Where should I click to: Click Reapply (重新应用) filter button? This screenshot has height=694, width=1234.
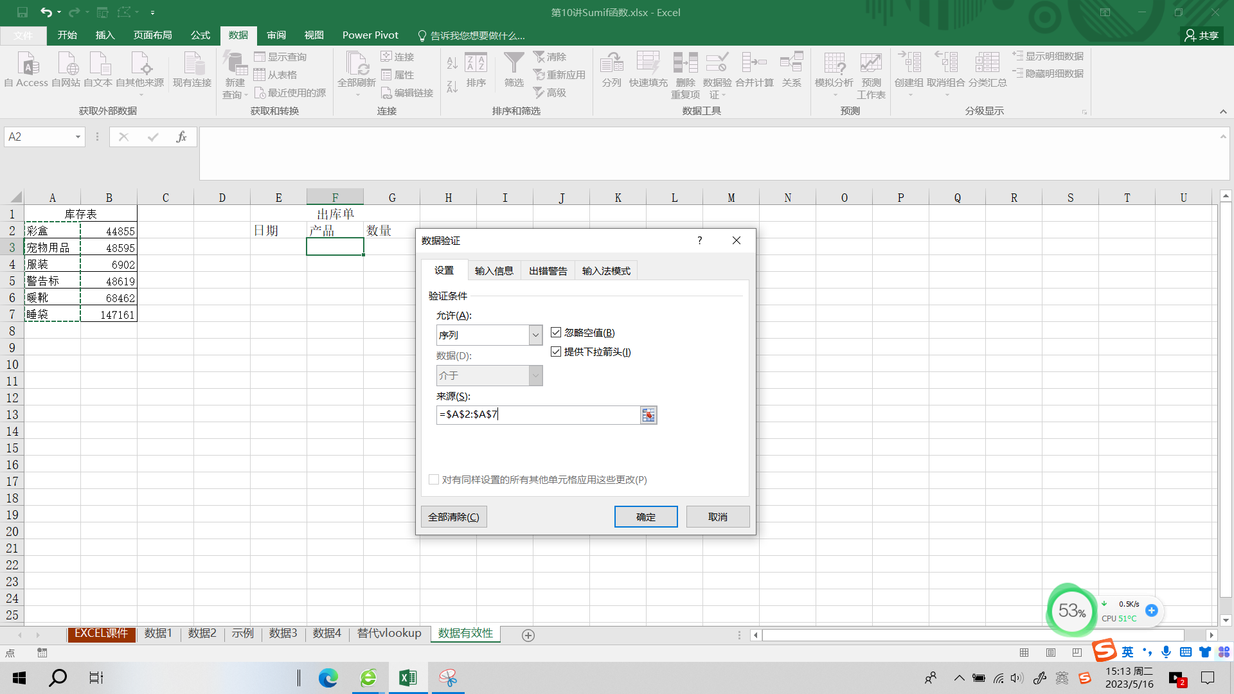pos(559,75)
